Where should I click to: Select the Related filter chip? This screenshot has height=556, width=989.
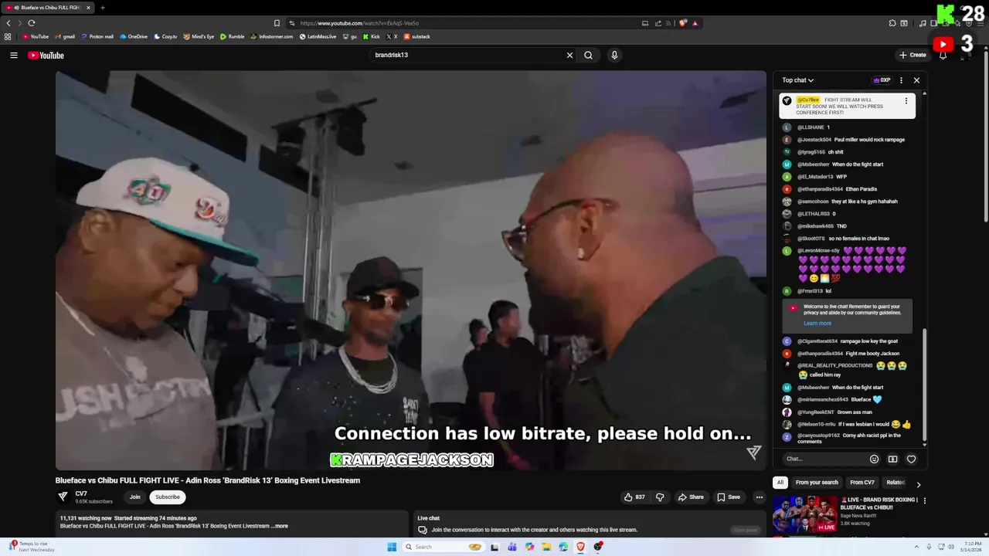pyautogui.click(x=896, y=483)
